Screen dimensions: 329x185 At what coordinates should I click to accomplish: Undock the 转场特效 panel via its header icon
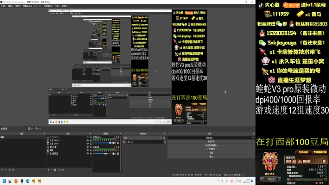[164, 134]
